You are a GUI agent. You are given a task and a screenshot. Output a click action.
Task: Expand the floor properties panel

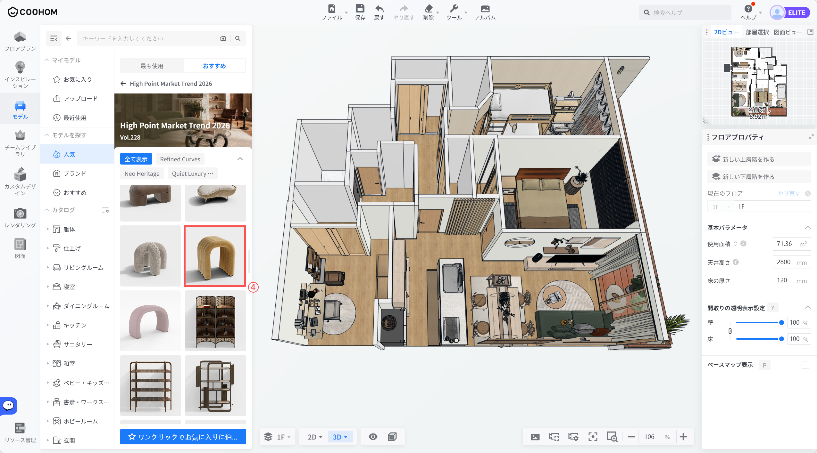[811, 137]
